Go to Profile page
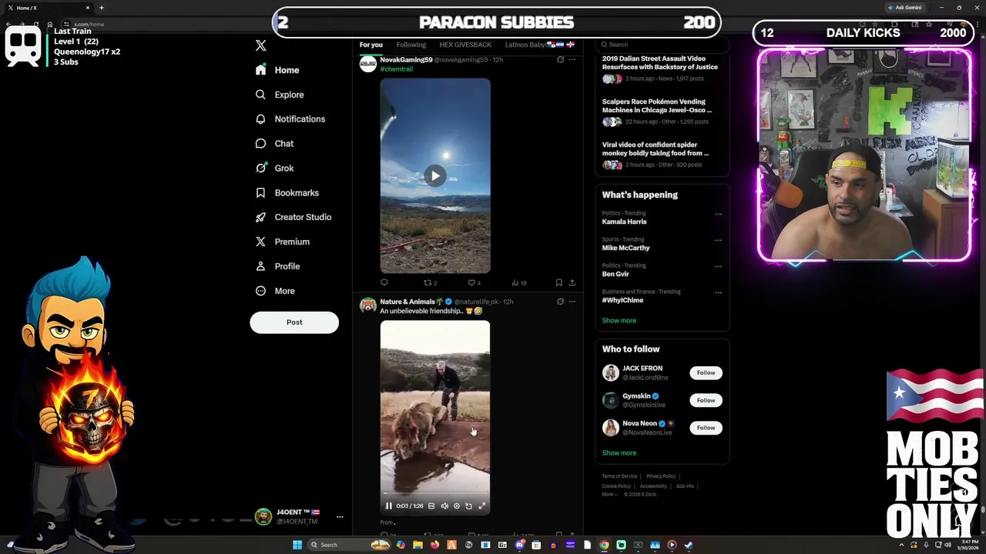This screenshot has height=554, width=986. click(x=277, y=266)
